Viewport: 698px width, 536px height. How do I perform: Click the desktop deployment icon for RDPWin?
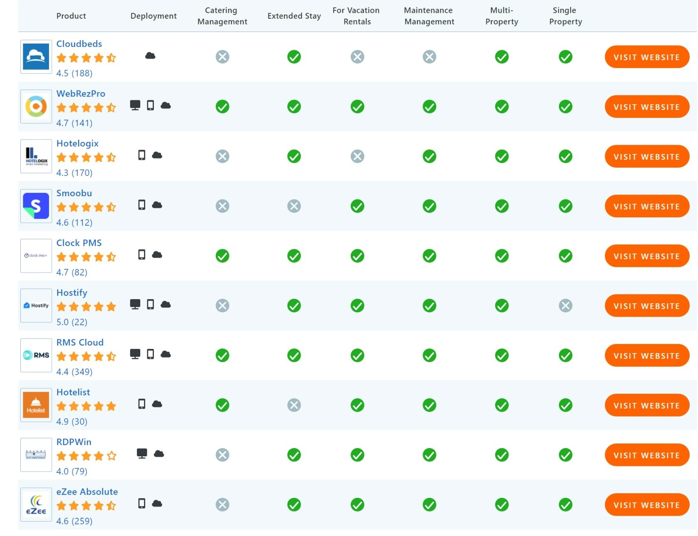(x=142, y=453)
